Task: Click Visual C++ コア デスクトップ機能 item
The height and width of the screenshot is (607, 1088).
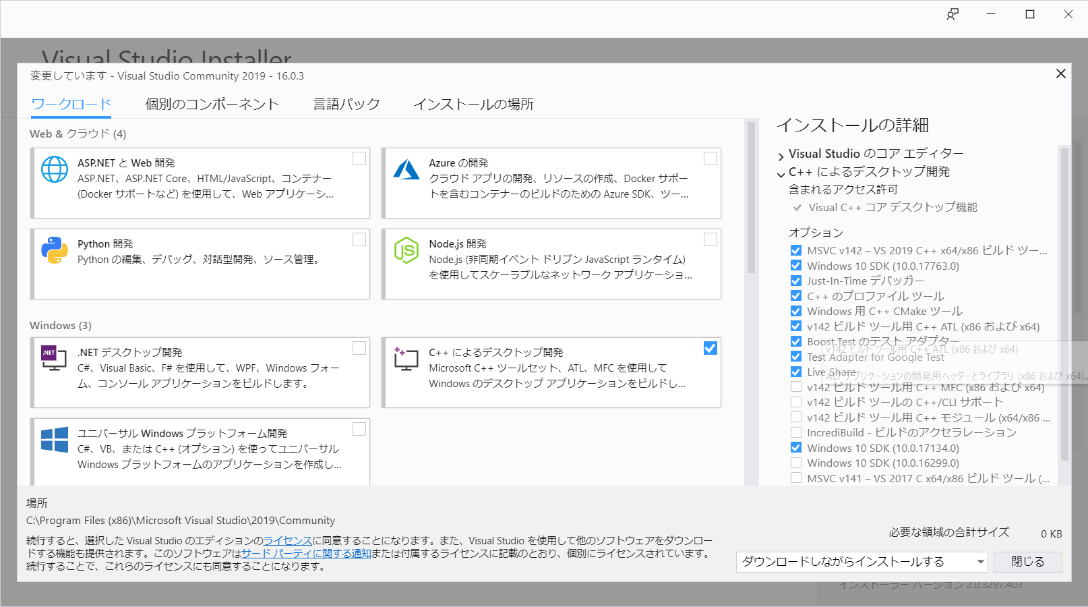Action: point(893,208)
